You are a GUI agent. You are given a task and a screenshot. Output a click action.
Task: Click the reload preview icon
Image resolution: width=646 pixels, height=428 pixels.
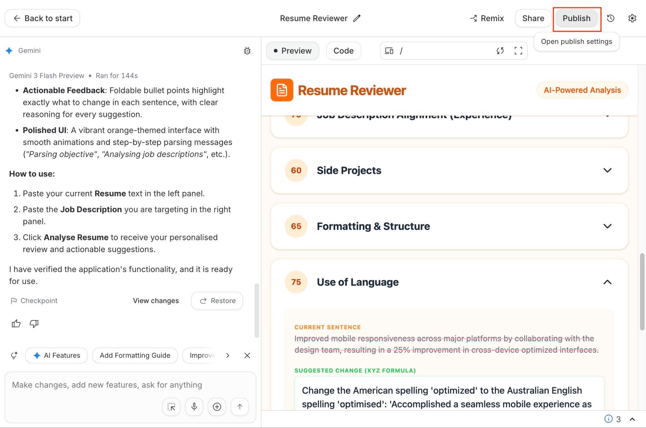point(500,51)
